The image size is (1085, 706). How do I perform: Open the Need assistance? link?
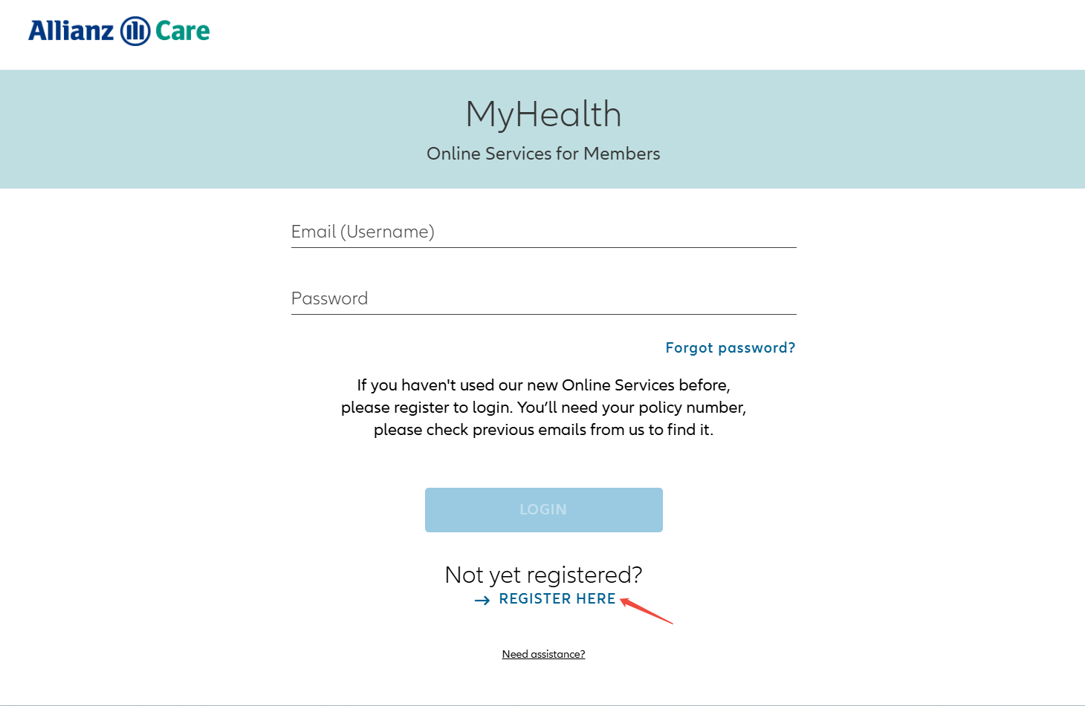[x=543, y=654]
